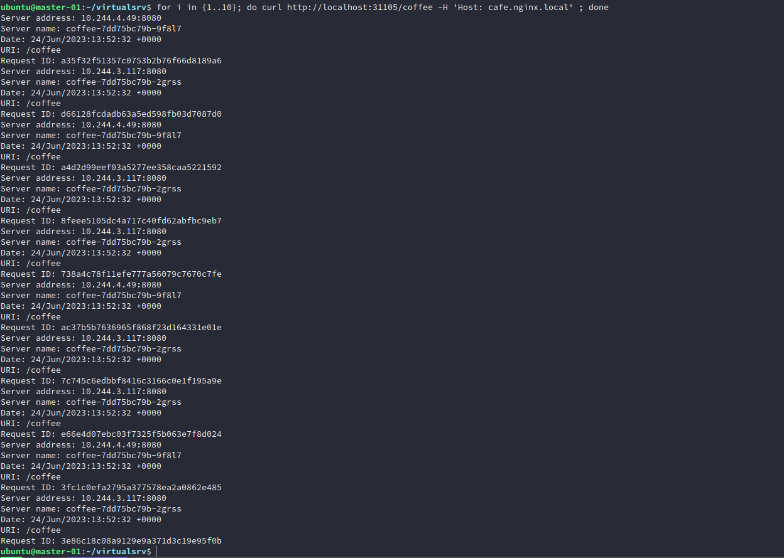Click Request ID starting with d66128fc
Image resolution: width=784 pixels, height=558 pixels.
click(141, 114)
